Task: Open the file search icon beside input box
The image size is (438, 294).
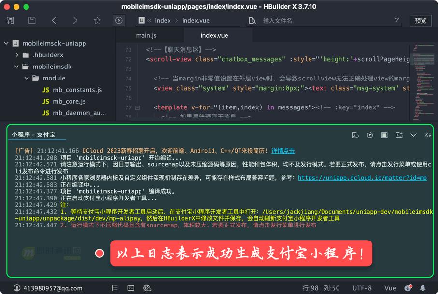Action: click(x=252, y=20)
